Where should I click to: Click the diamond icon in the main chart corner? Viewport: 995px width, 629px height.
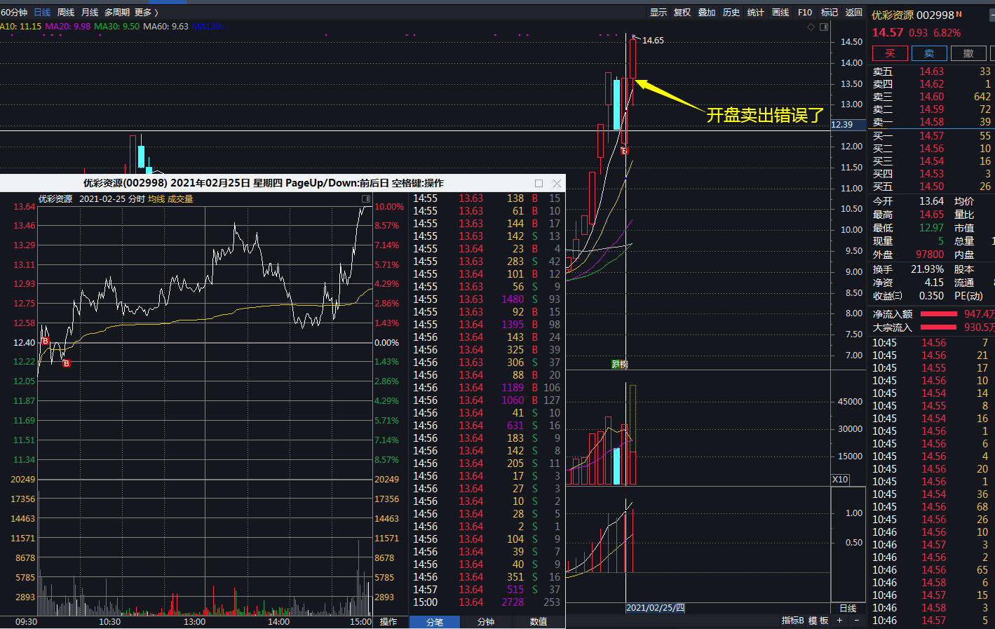[811, 27]
